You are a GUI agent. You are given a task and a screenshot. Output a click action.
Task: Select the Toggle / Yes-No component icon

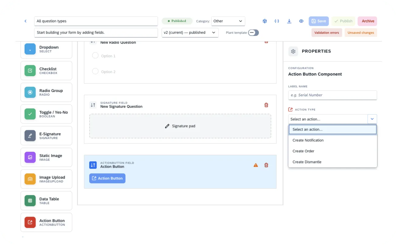click(x=30, y=114)
